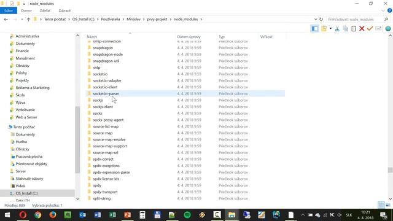Toggle the navigation pane layout icon
The height and width of the screenshot is (221, 393).
point(314,29)
